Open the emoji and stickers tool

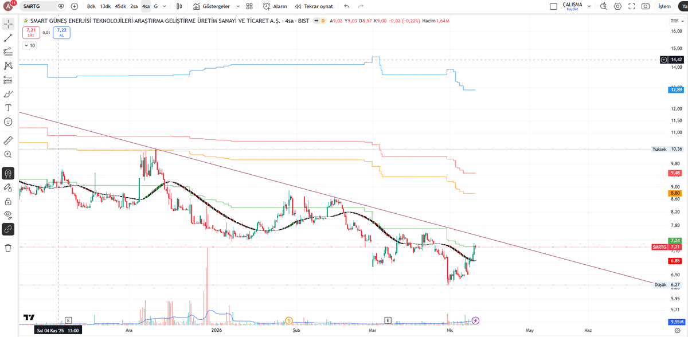(8, 122)
